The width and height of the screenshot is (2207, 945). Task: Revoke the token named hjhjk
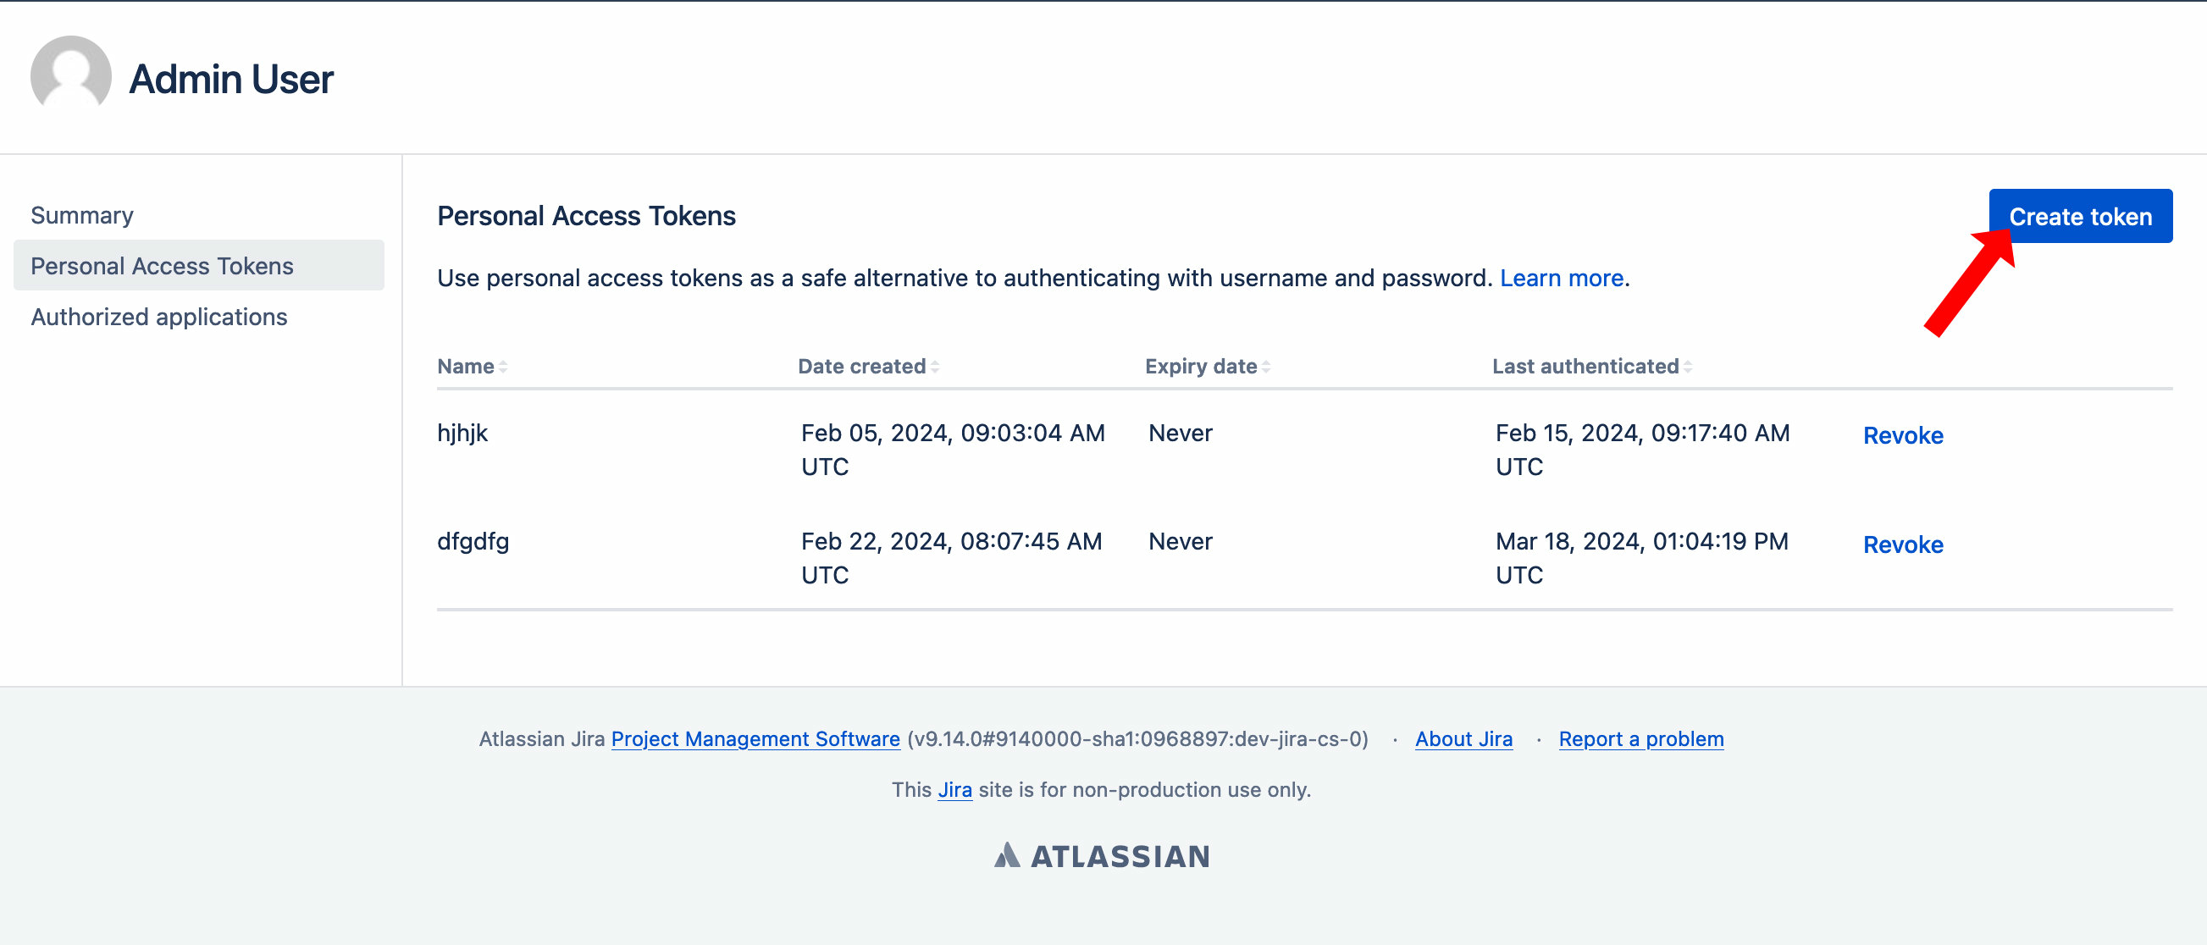click(x=1903, y=435)
